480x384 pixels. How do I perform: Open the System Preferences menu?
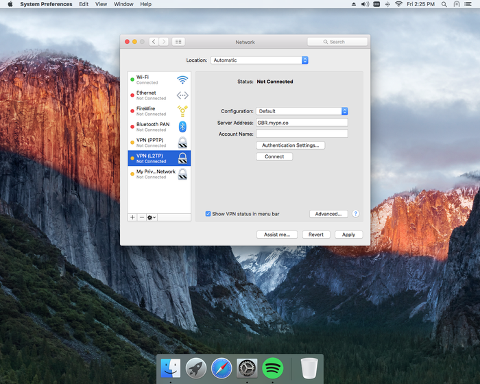coord(46,4)
